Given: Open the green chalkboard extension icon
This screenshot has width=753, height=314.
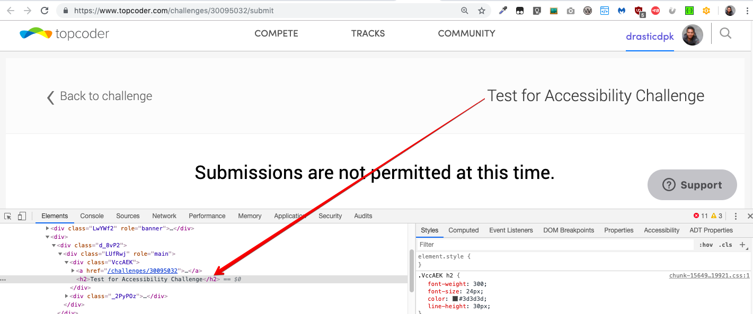Looking at the screenshot, I should coord(554,11).
